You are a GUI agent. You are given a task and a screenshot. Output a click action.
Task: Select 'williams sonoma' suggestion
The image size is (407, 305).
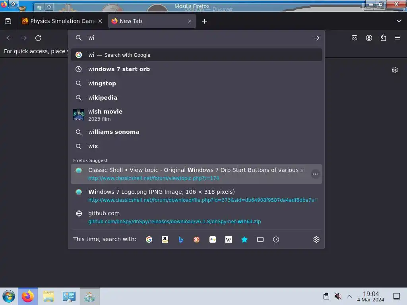tap(196, 132)
